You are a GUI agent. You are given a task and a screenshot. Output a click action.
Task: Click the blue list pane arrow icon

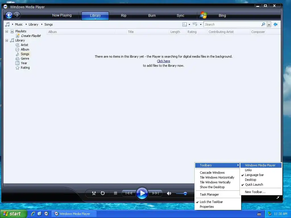pyautogui.click(x=275, y=24)
